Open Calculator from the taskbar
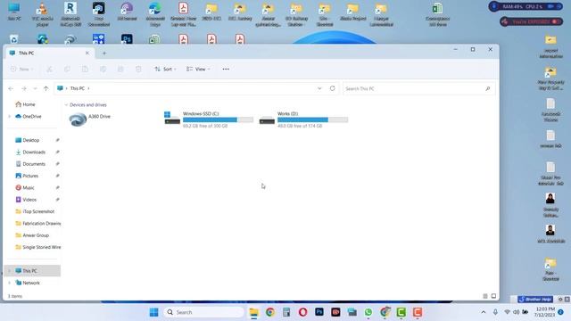This screenshot has width=571, height=321. tap(286, 312)
